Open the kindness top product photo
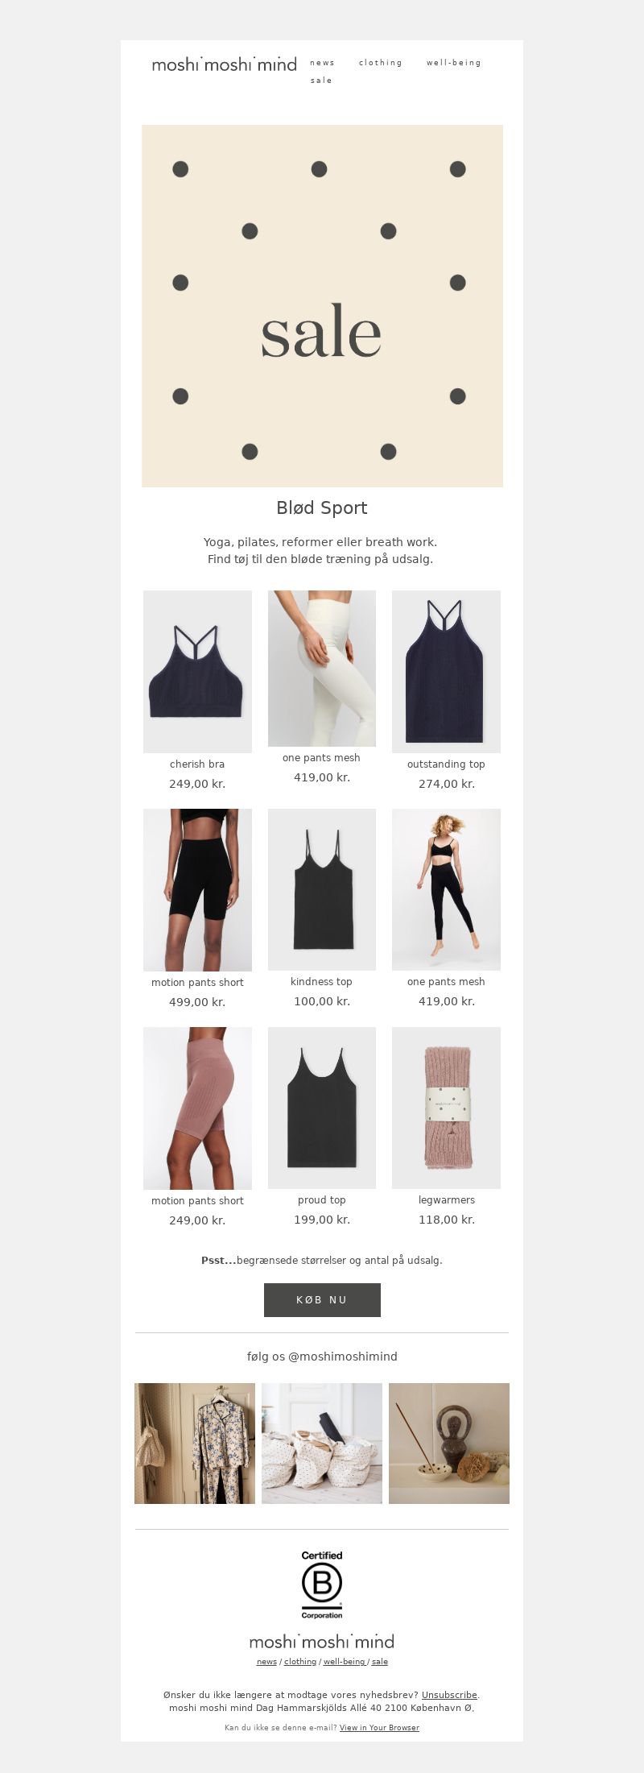Image resolution: width=644 pixels, height=1773 pixels. click(322, 889)
